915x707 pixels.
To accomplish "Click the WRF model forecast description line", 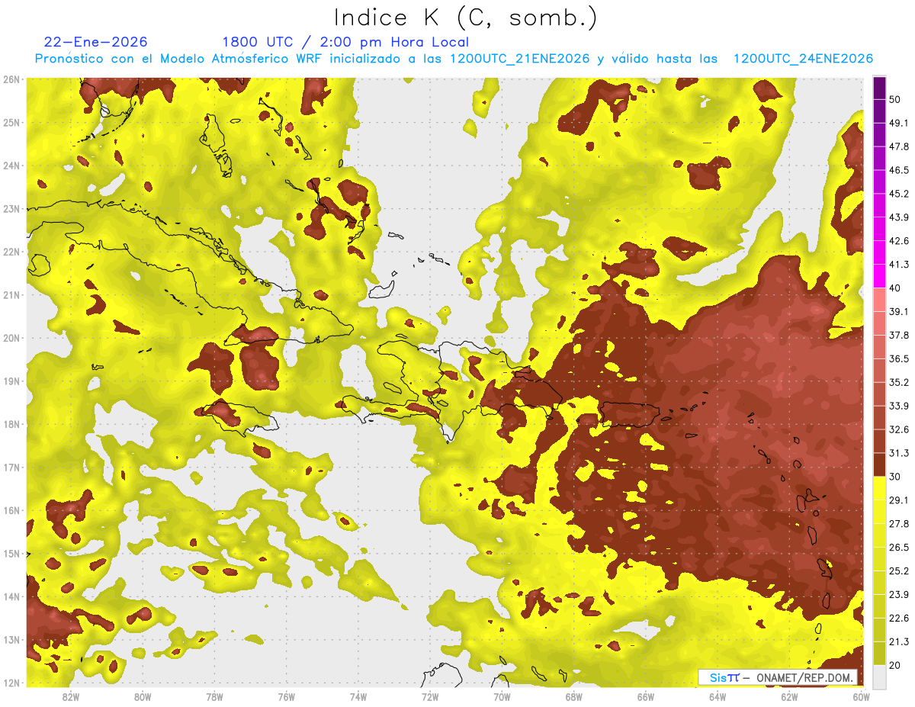I will tap(454, 59).
